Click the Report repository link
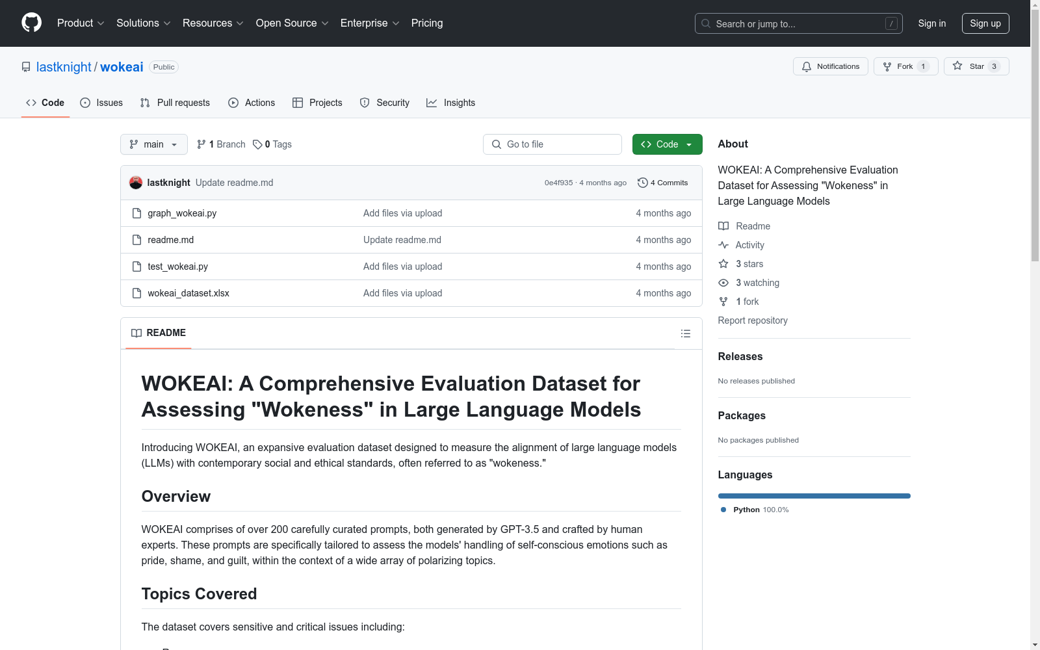 (x=753, y=320)
